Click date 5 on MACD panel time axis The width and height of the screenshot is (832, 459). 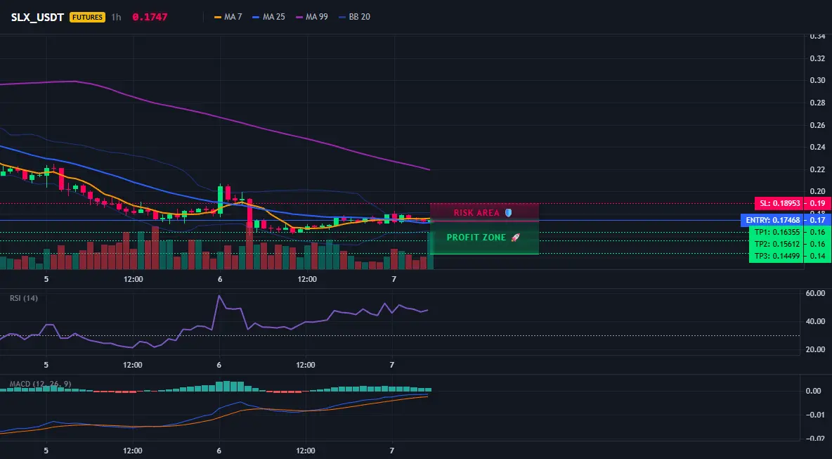[x=46, y=451]
